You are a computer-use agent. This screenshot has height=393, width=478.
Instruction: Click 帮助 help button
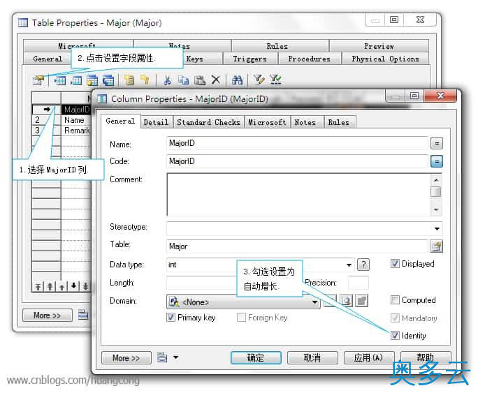click(x=426, y=357)
